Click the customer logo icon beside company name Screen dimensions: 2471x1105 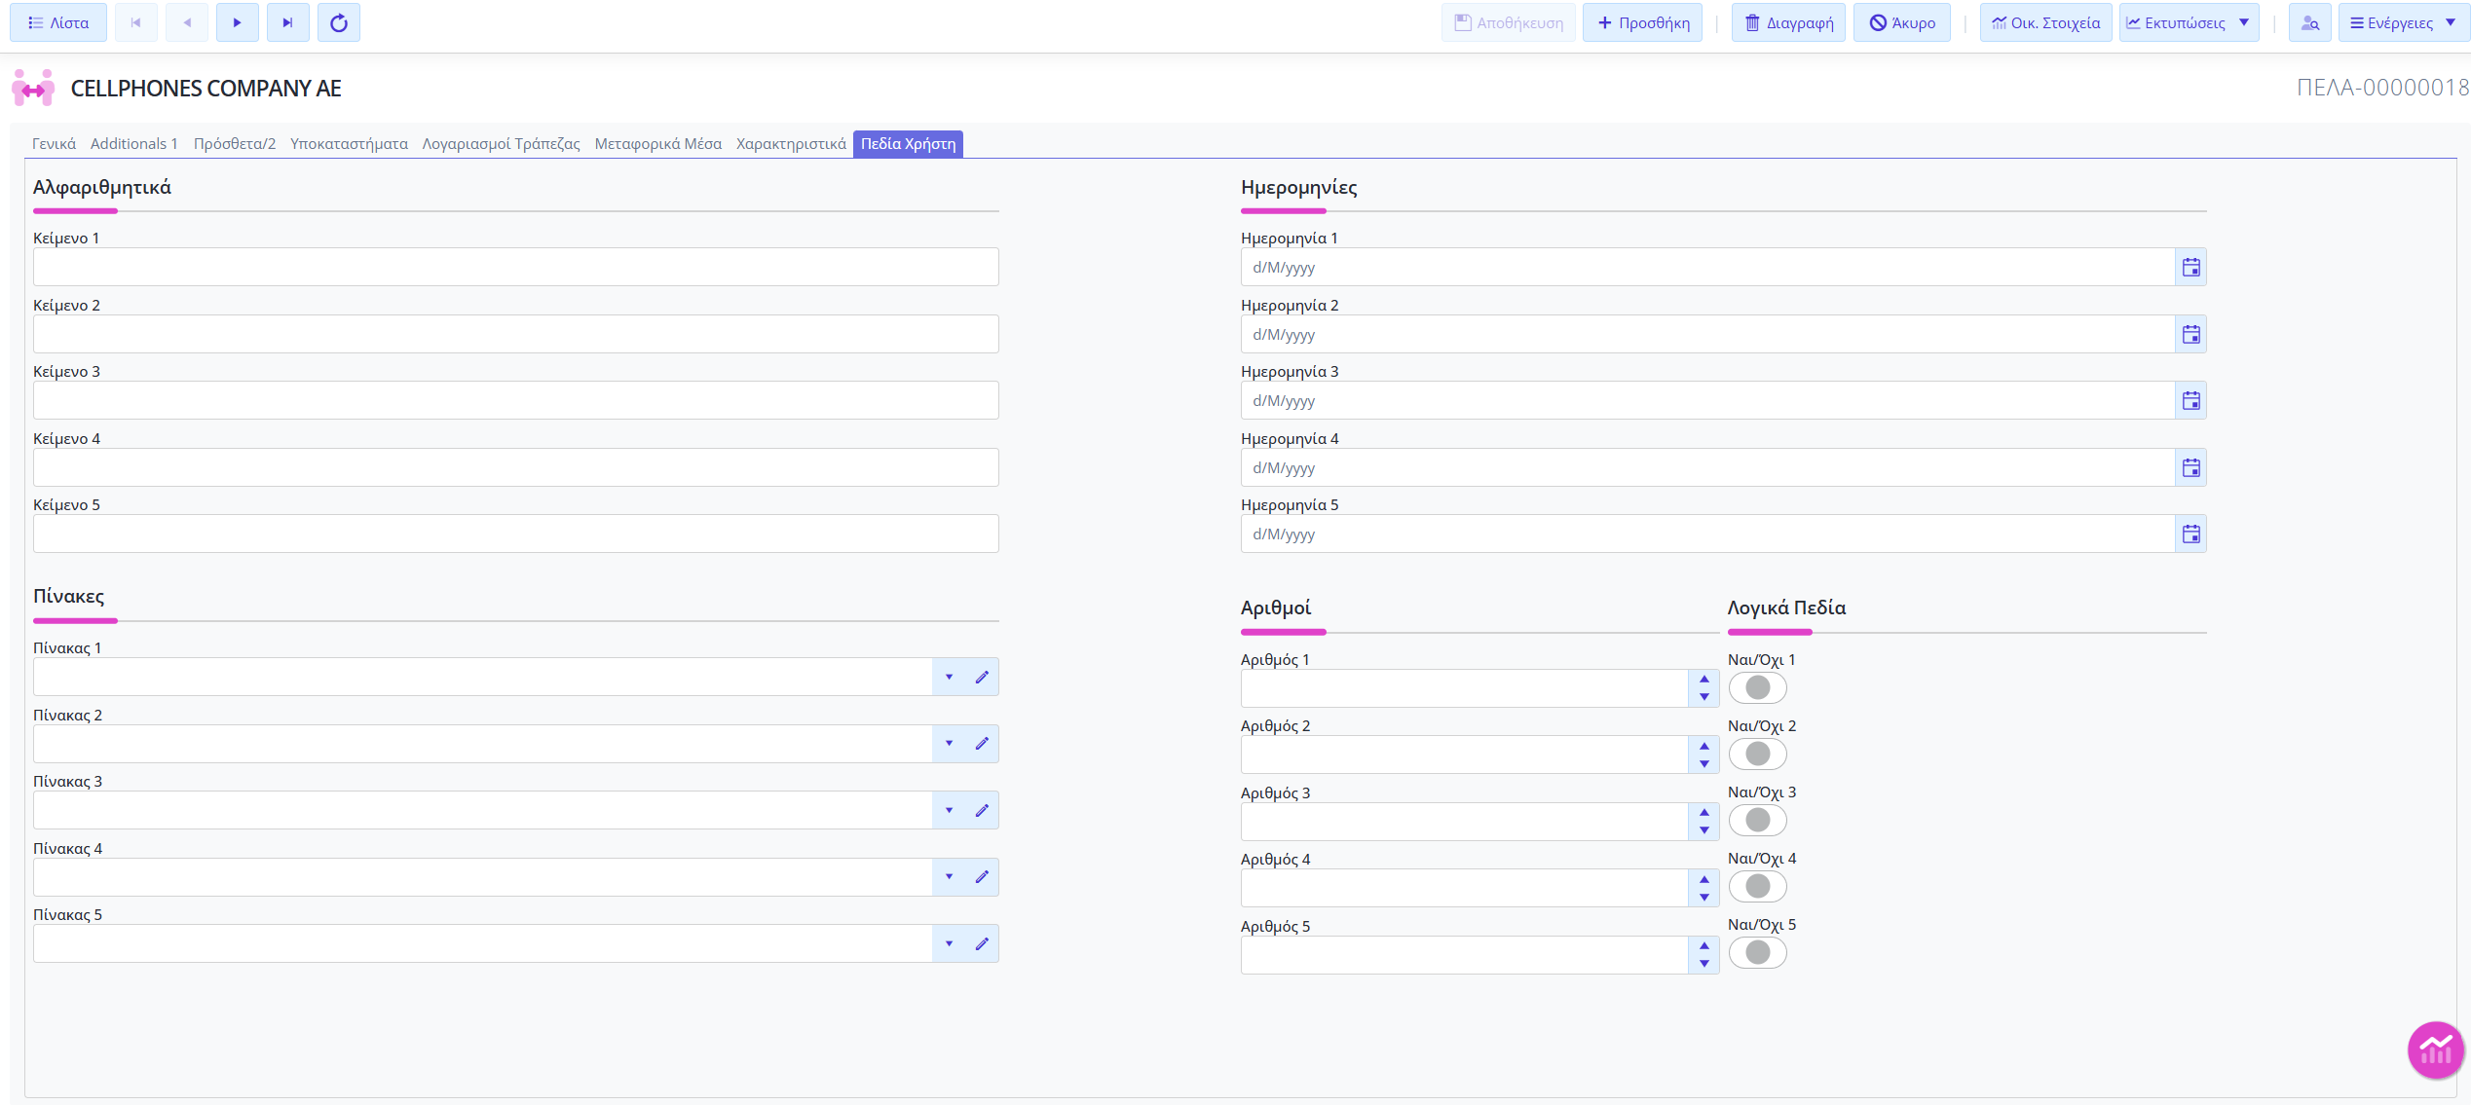click(x=33, y=88)
